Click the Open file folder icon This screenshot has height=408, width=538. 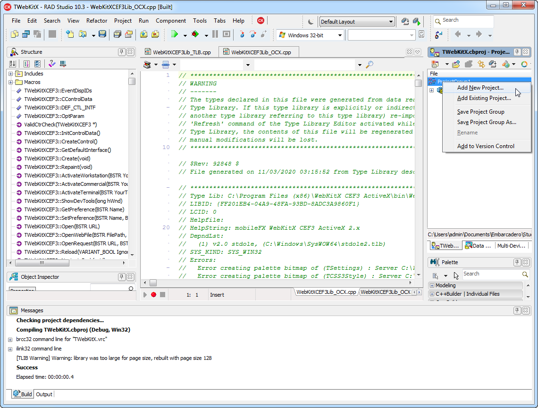point(83,34)
